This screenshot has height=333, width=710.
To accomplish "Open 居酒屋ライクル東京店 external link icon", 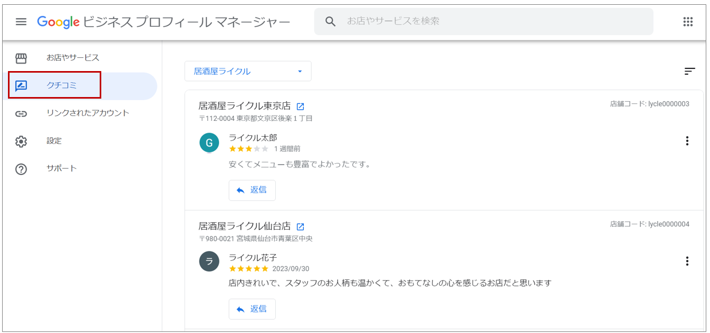I will [x=300, y=107].
